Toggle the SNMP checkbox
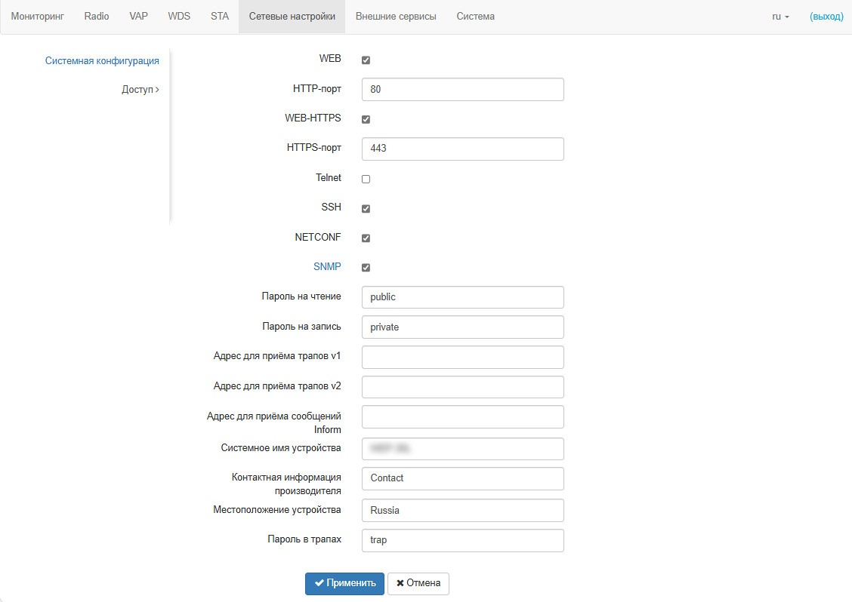Viewport: 852px width, 602px height. (366, 267)
